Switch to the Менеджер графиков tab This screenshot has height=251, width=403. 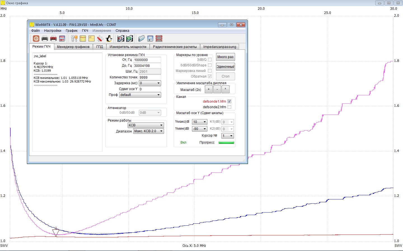(x=73, y=47)
